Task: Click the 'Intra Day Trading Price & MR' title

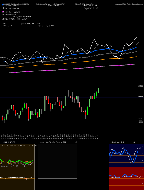Action: [53, 142]
